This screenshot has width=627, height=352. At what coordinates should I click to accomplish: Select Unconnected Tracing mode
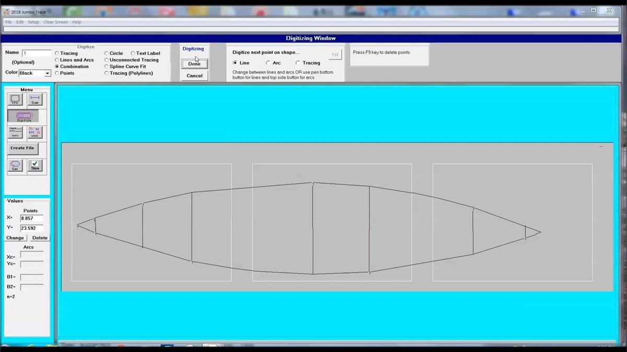click(x=131, y=60)
